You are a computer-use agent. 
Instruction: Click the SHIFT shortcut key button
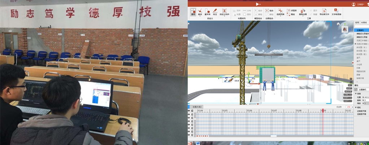[349, 89]
